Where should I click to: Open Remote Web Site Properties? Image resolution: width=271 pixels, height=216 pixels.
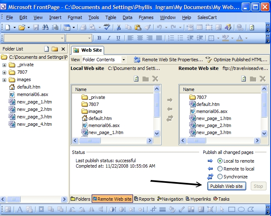pyautogui.click(x=168, y=60)
